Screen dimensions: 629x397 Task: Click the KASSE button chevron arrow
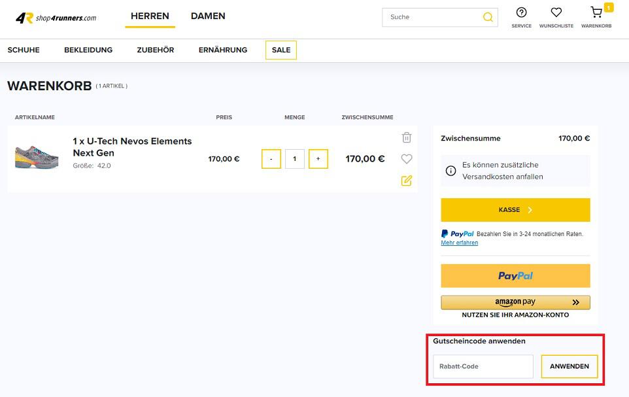pyautogui.click(x=530, y=210)
